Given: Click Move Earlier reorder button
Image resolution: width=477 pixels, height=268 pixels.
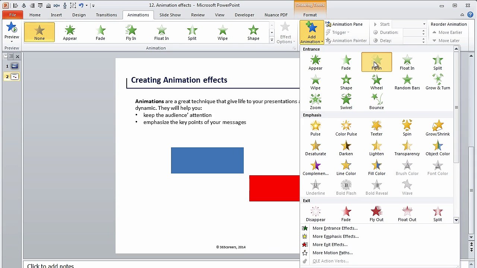Looking at the screenshot, I should coord(447,32).
